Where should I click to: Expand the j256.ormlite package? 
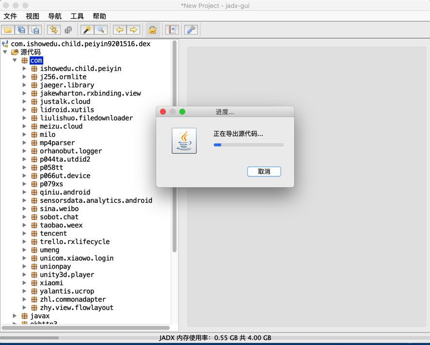(x=24, y=77)
